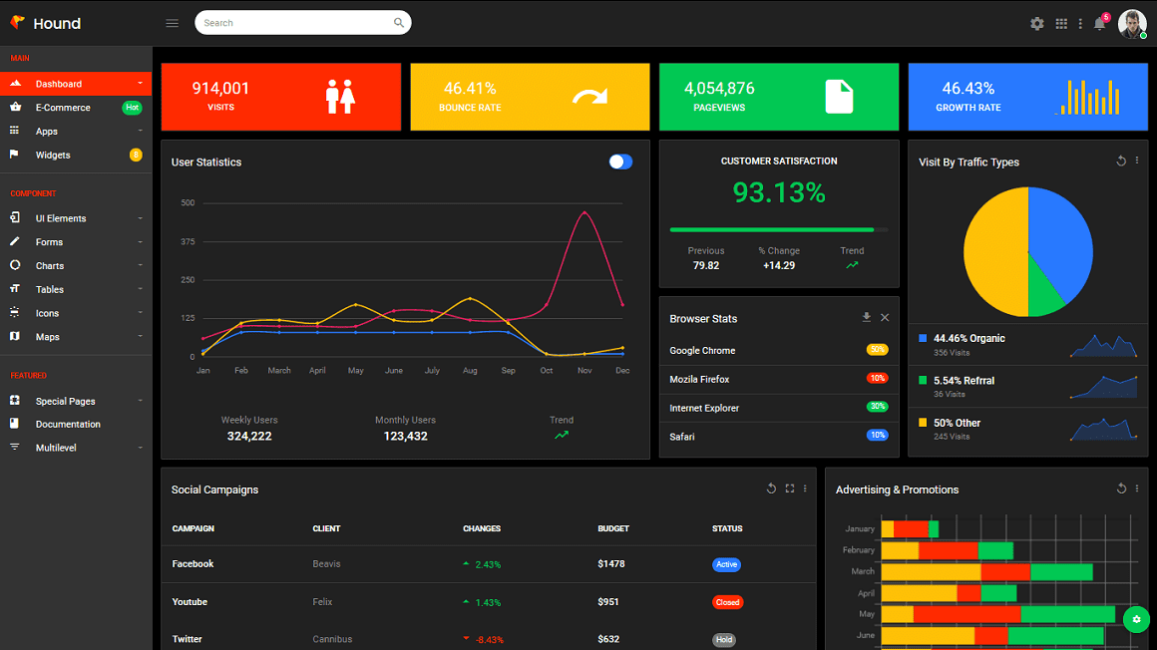Open the Dashboard menu item

[x=60, y=84]
